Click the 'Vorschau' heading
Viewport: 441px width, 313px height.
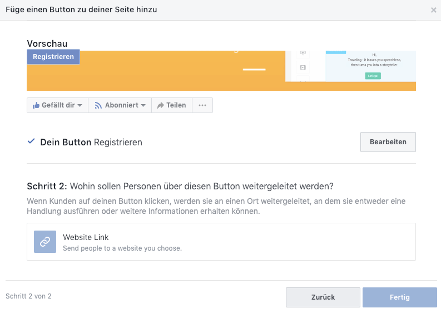click(x=47, y=43)
